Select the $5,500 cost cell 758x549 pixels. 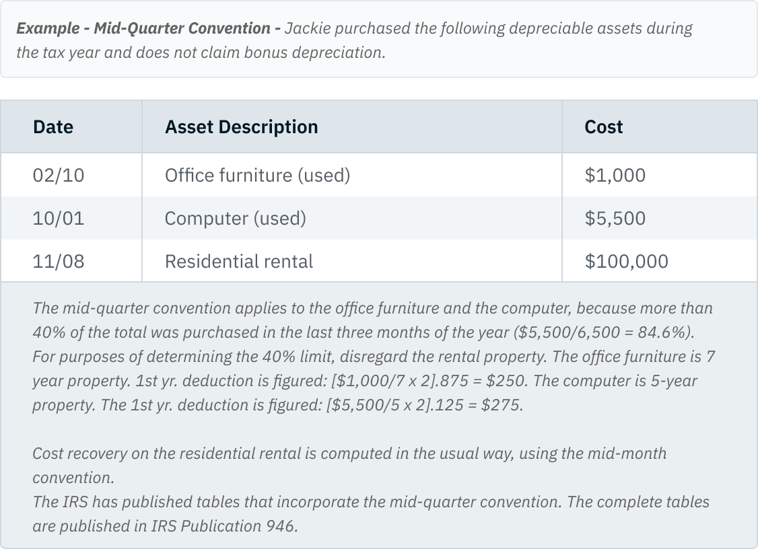point(615,218)
